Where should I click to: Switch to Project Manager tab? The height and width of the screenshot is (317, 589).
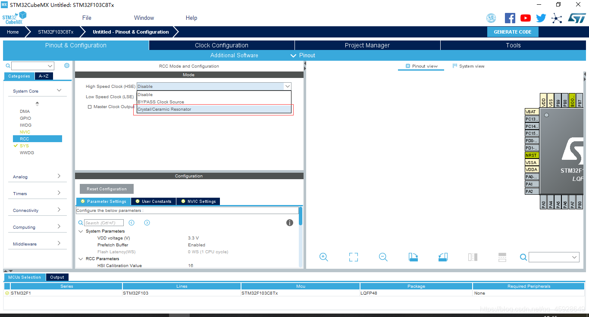[367, 45]
